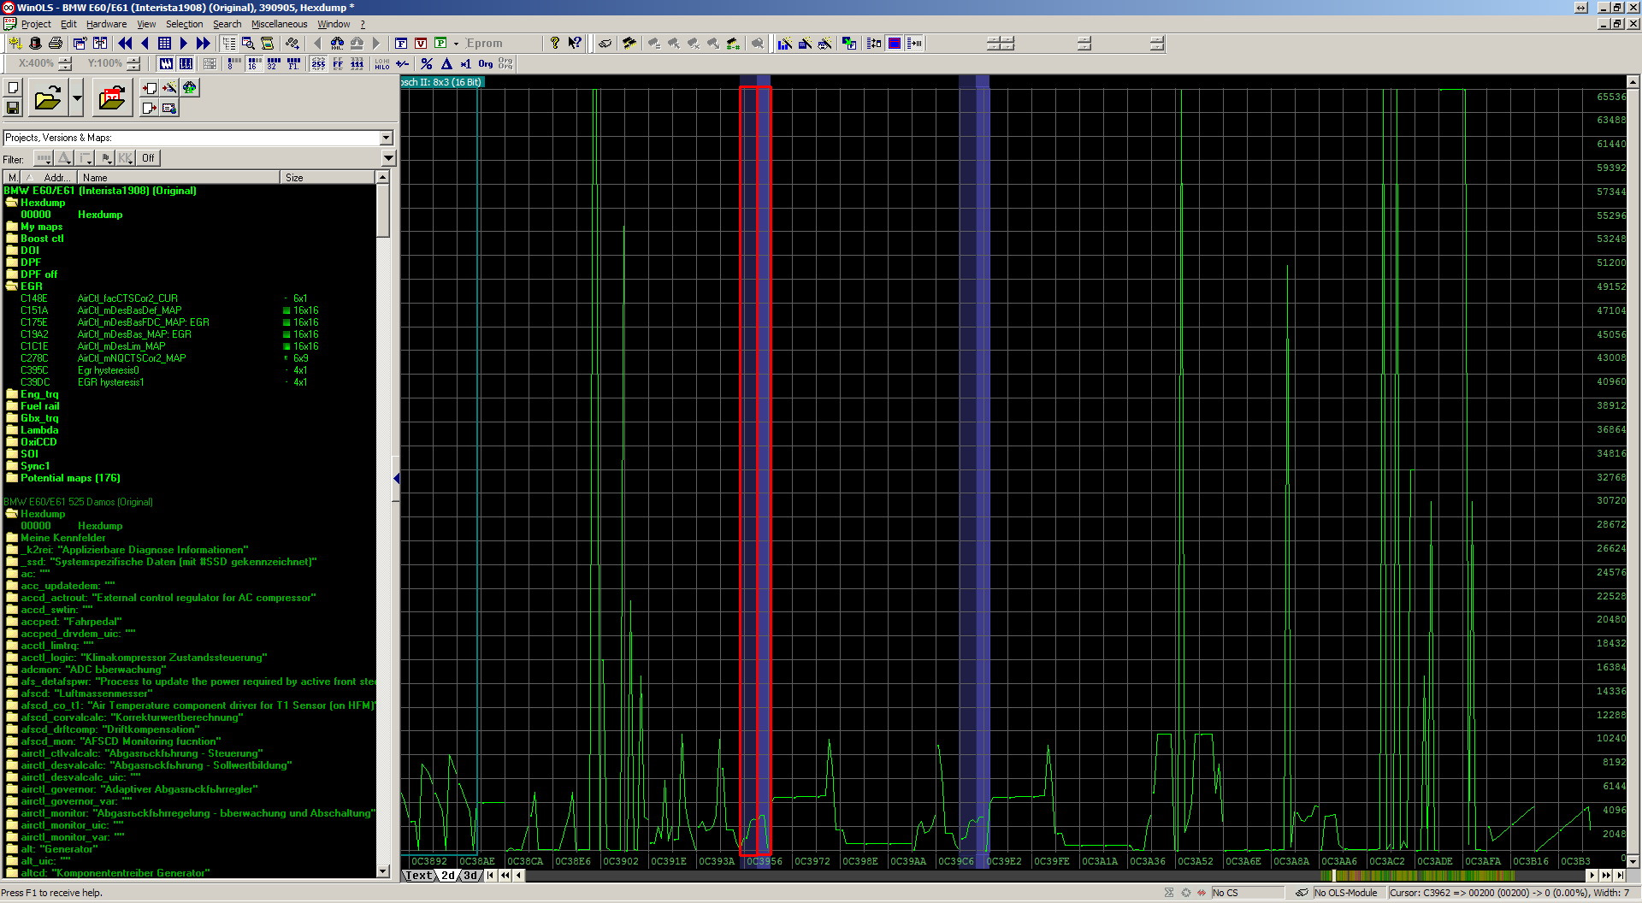Screen dimensions: 1642x903
Task: Click the Print icon in the toolbar
Action: click(x=56, y=43)
